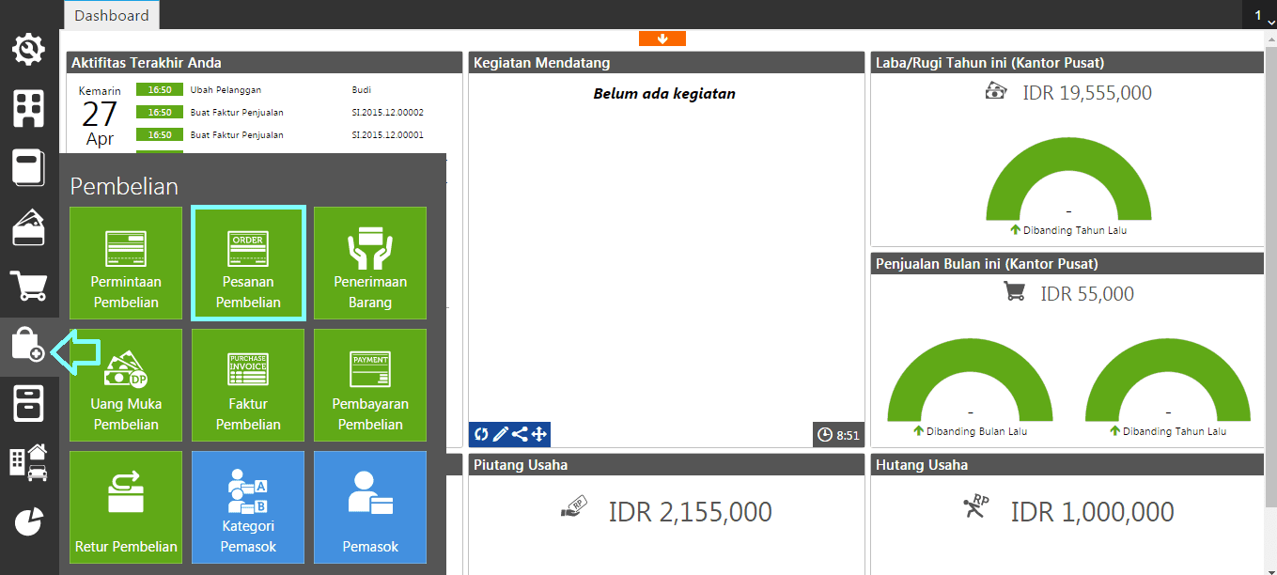Click the 8:51 clock indicator
Image resolution: width=1277 pixels, height=575 pixels.
(x=837, y=434)
